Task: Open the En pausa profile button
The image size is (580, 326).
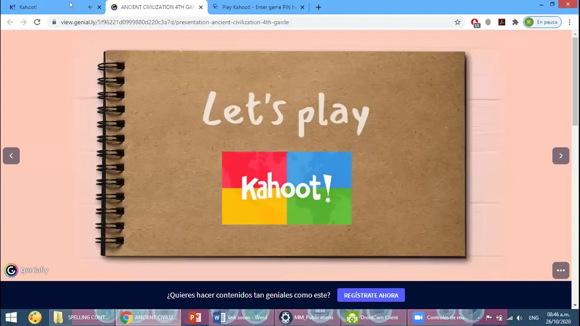Action: (542, 22)
